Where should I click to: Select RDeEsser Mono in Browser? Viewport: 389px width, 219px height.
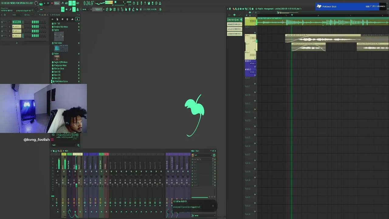pyautogui.click(x=58, y=68)
